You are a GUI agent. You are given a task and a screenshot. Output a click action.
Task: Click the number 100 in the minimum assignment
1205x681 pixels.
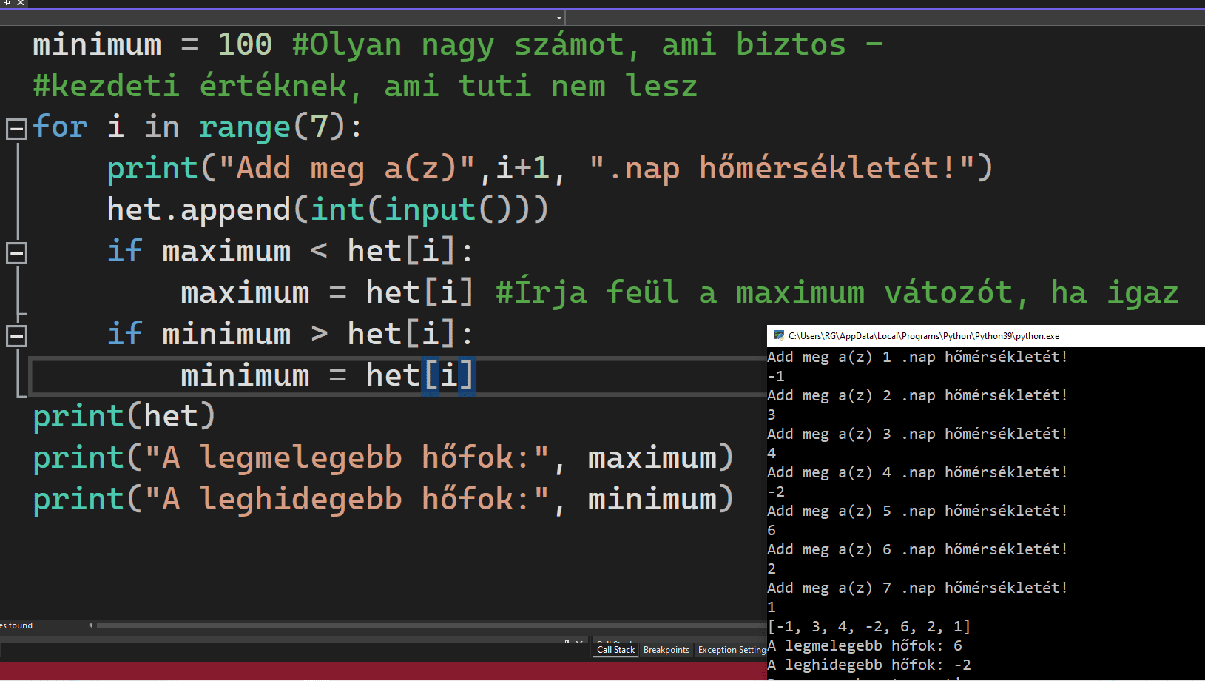point(245,44)
